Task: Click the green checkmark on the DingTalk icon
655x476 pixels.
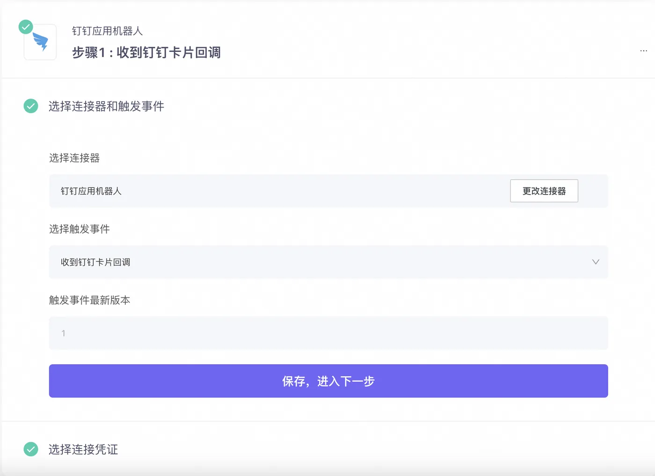Action: click(x=26, y=27)
